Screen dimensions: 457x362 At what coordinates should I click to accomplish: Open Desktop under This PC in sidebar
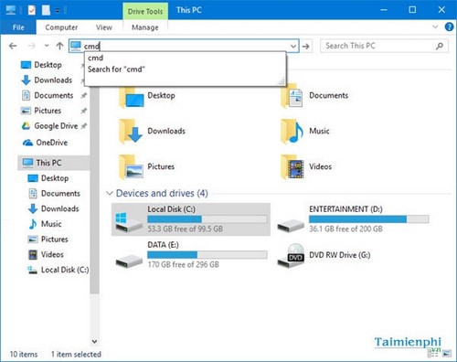click(55, 178)
